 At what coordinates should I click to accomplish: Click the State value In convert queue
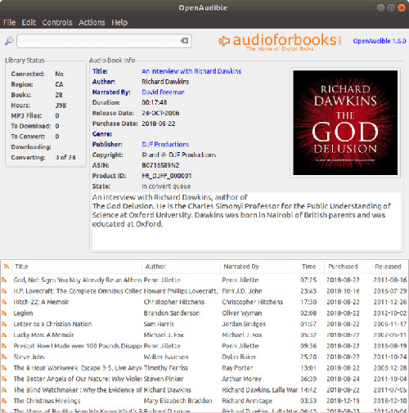click(x=166, y=186)
